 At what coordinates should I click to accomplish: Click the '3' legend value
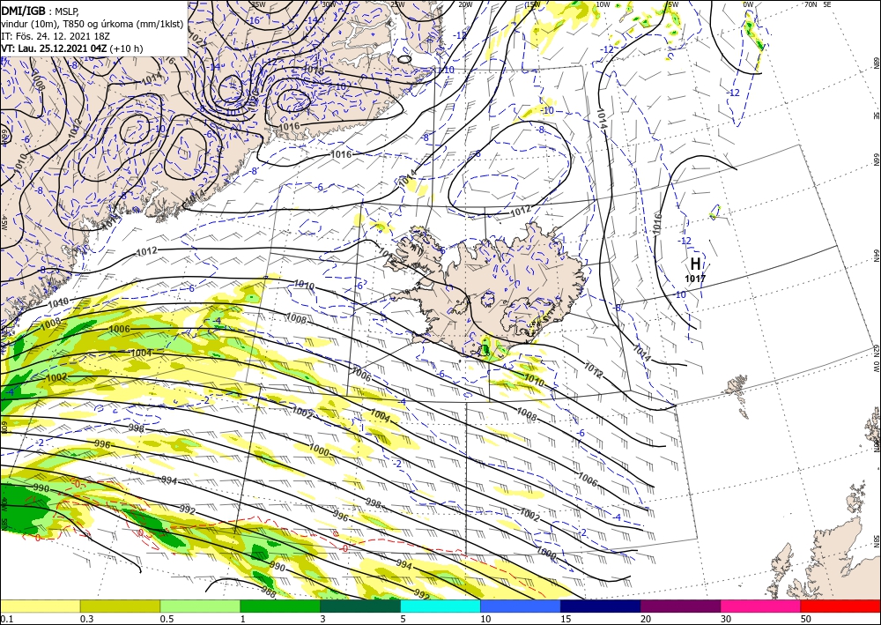323,619
